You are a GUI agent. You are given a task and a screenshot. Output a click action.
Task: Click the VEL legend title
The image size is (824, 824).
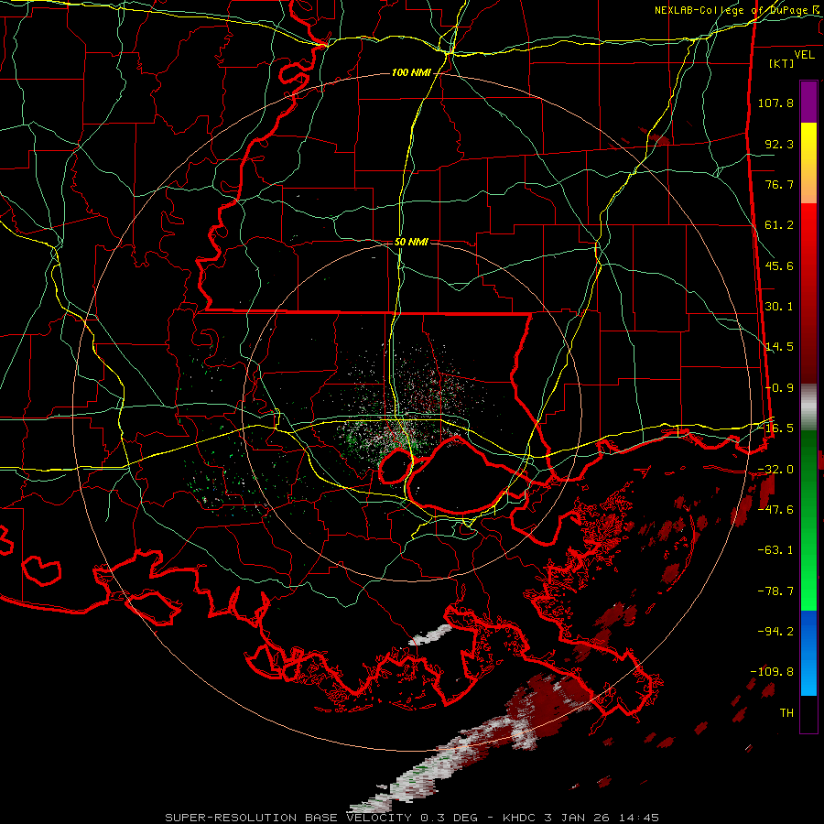(804, 55)
